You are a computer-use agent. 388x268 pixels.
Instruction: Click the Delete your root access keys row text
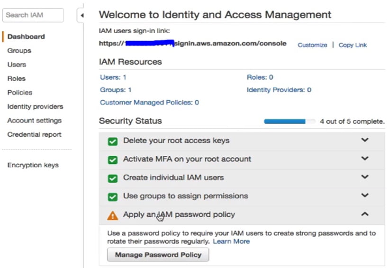pos(176,141)
